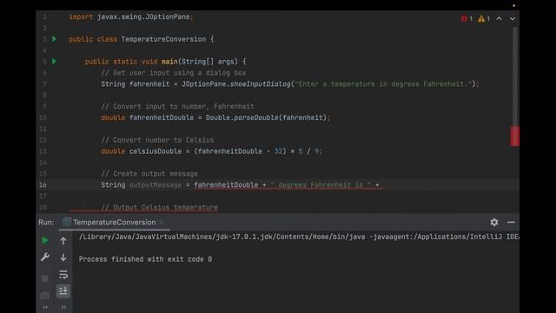The width and height of the screenshot is (556, 313).
Task: Click 'parseDouble' method call on line 10
Action: point(256,118)
